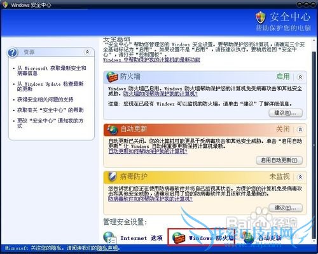Image resolution: width=318 pixels, height=254 pixels.
Task: Open link 获得安全相关问题的支持
Action: [x=45, y=100]
